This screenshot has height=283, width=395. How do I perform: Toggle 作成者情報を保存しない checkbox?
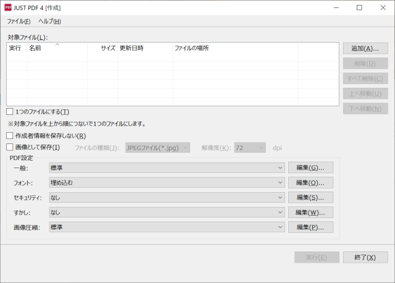[x=10, y=136]
